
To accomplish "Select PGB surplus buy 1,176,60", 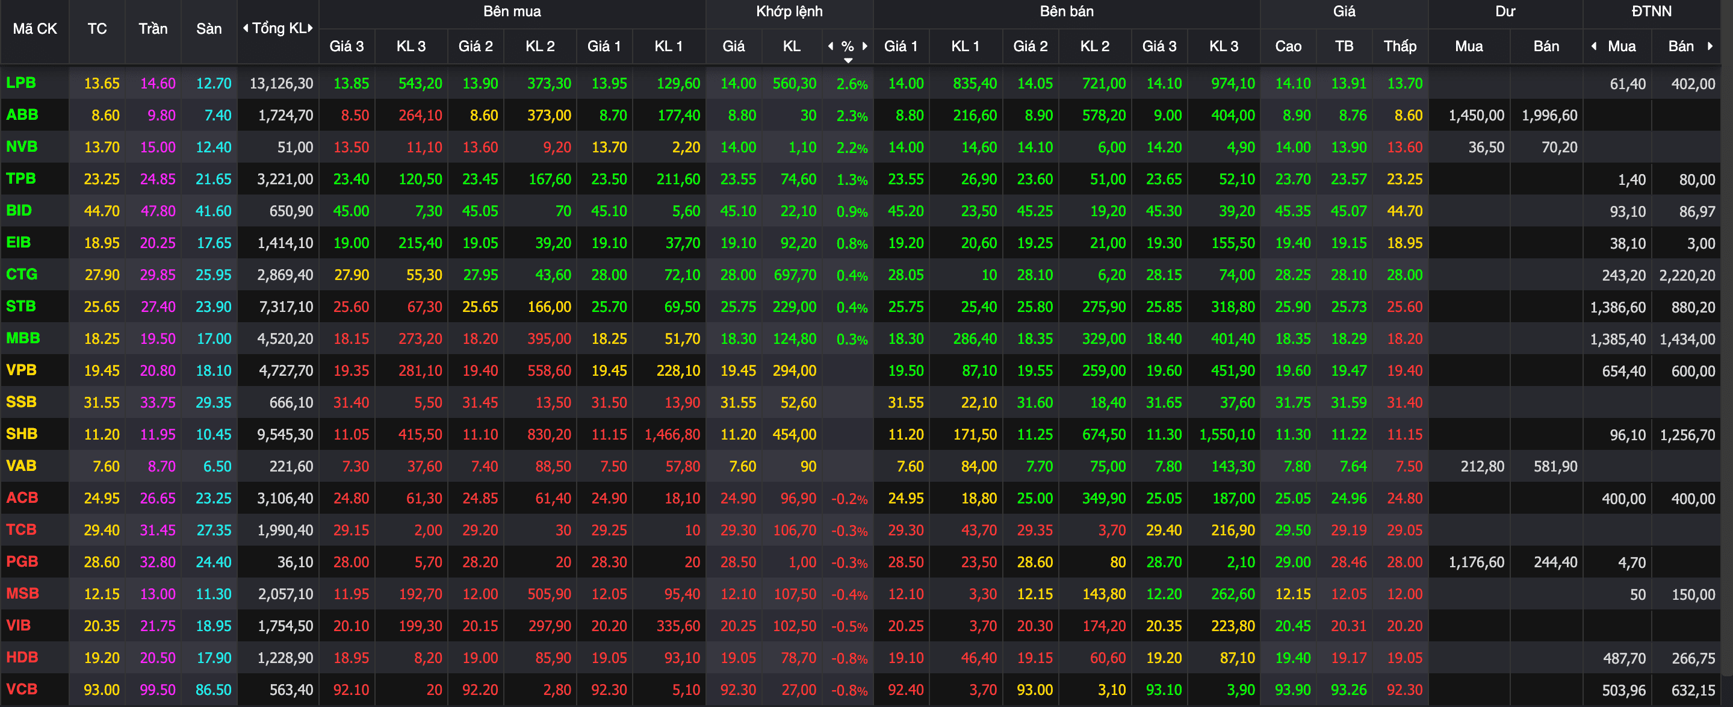I will click(x=1476, y=562).
